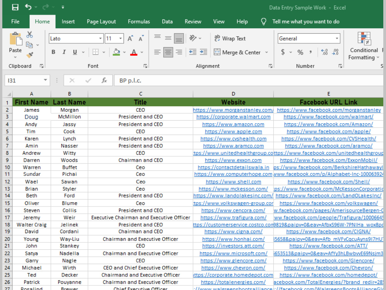Viewport: 386px width, 290px height.
Task: Toggle Align Left
Action: click(157, 52)
